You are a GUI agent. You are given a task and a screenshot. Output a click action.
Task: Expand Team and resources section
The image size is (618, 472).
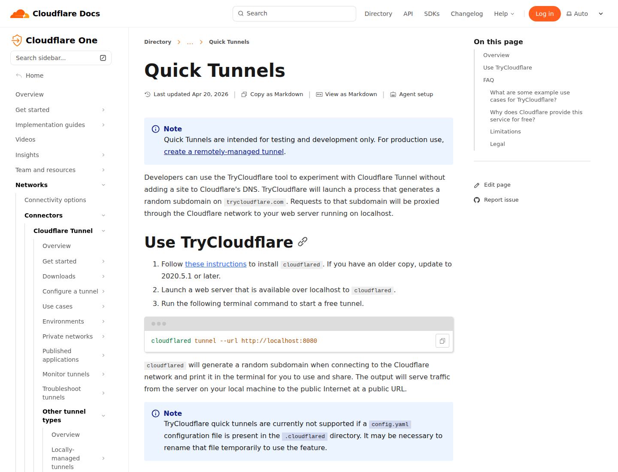coord(103,170)
